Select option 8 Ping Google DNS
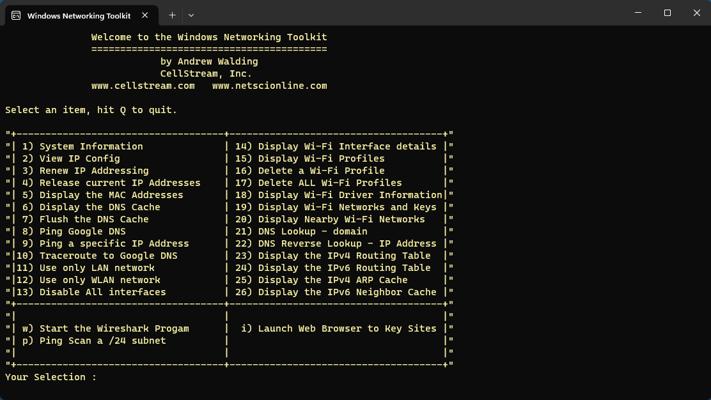711x400 pixels. click(77, 231)
